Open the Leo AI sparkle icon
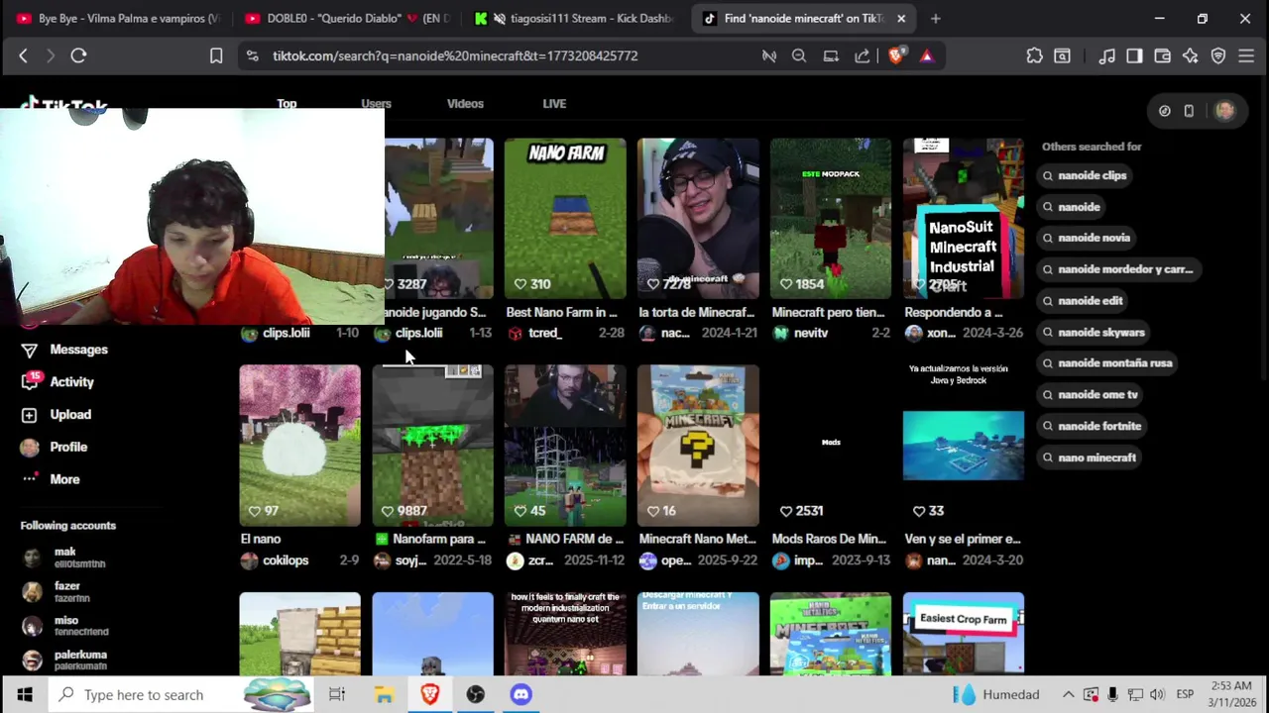 1190,55
